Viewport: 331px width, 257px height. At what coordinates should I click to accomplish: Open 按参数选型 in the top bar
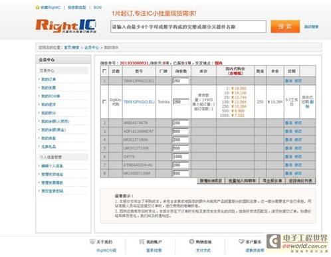pos(76,7)
